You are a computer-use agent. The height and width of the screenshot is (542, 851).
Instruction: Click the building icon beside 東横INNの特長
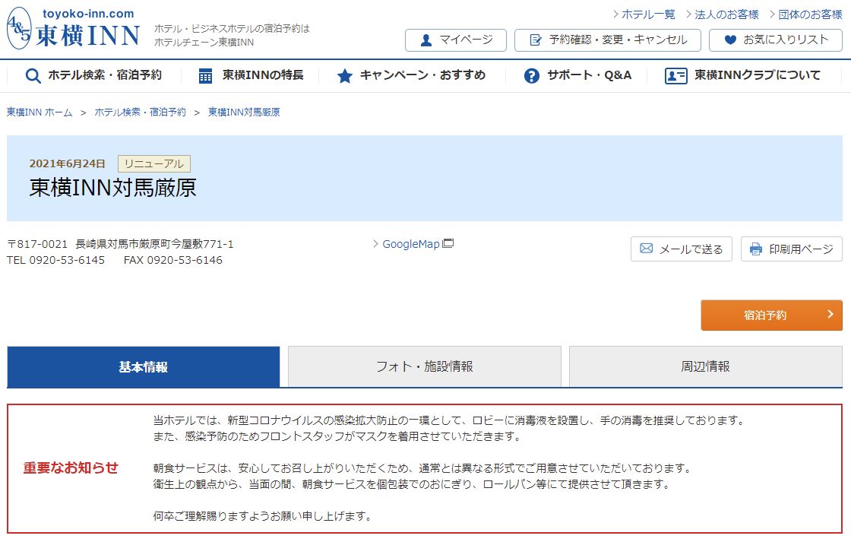205,75
